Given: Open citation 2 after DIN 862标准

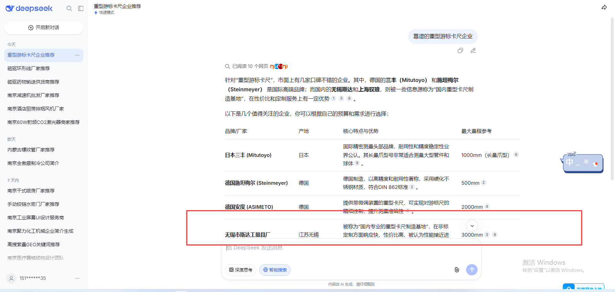Looking at the screenshot, I should tap(412, 187).
